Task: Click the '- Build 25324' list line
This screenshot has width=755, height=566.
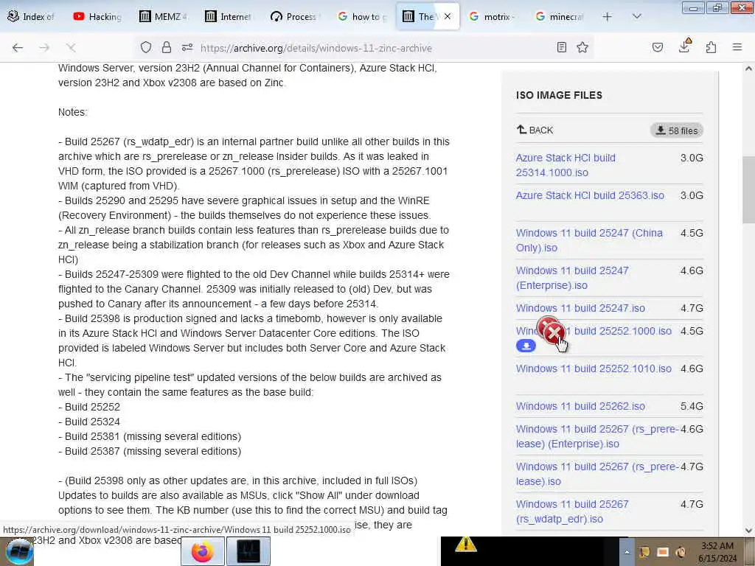Action: (89, 422)
